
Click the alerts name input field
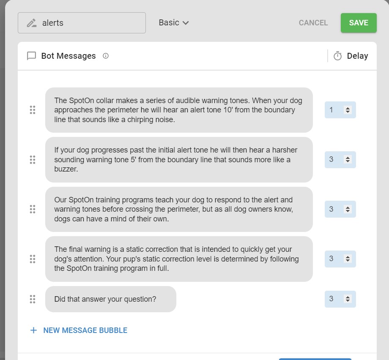82,23
